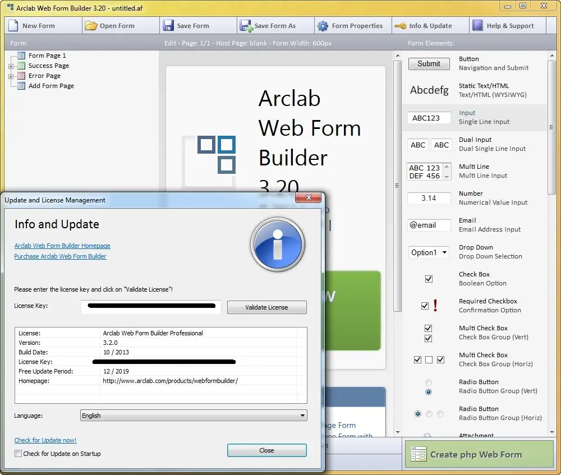The image size is (561, 475).
Task: Select the ABC123 Single Line Input element
Action: click(429, 118)
